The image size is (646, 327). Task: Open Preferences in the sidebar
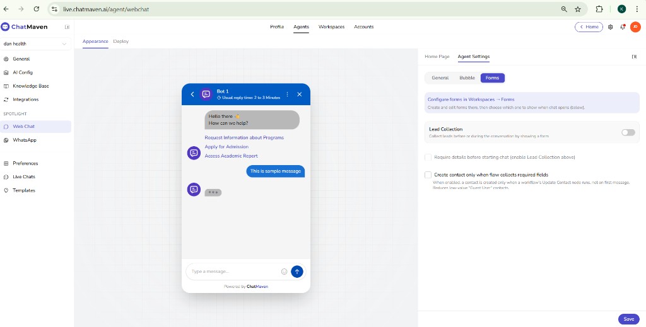[35, 163]
